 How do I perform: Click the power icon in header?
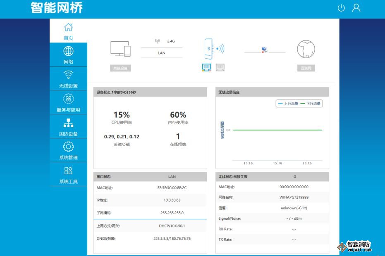point(341,8)
